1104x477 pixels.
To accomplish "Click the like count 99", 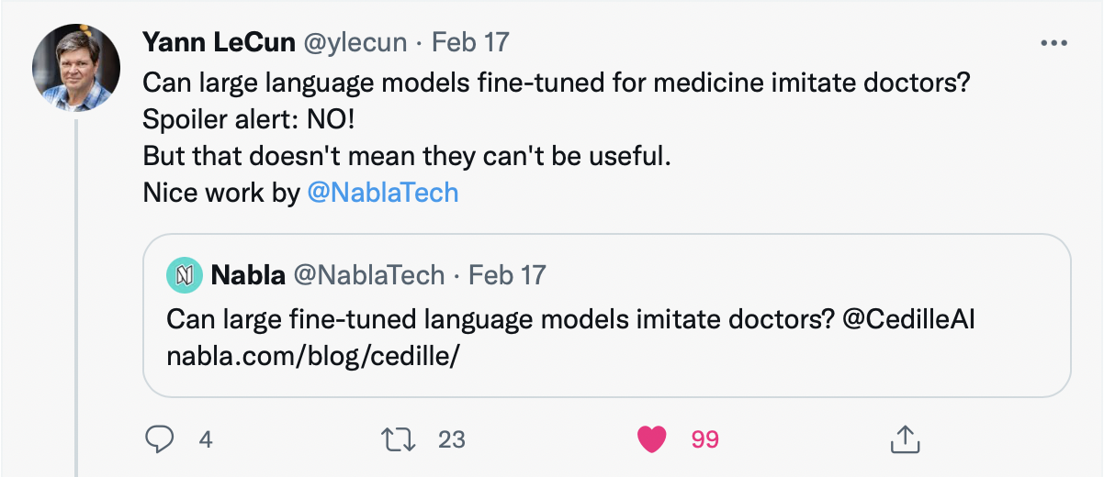I will click(704, 439).
